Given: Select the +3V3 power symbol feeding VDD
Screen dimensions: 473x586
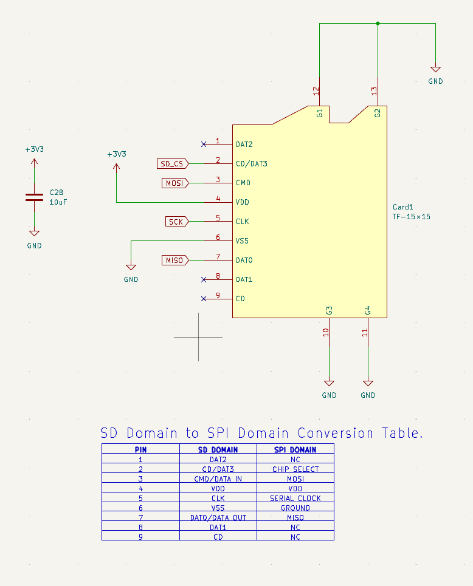Looking at the screenshot, I should tap(116, 163).
